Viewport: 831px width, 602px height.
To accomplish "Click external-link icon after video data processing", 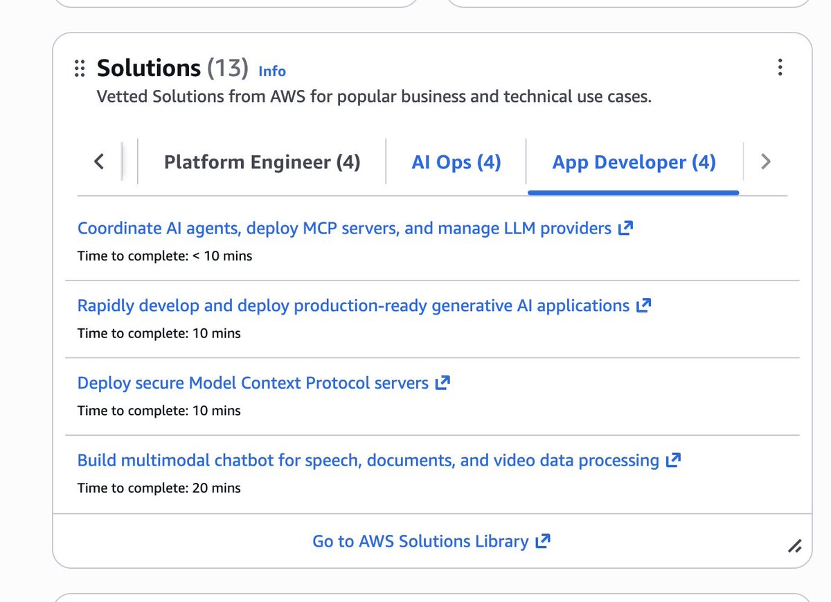I will click(x=673, y=460).
